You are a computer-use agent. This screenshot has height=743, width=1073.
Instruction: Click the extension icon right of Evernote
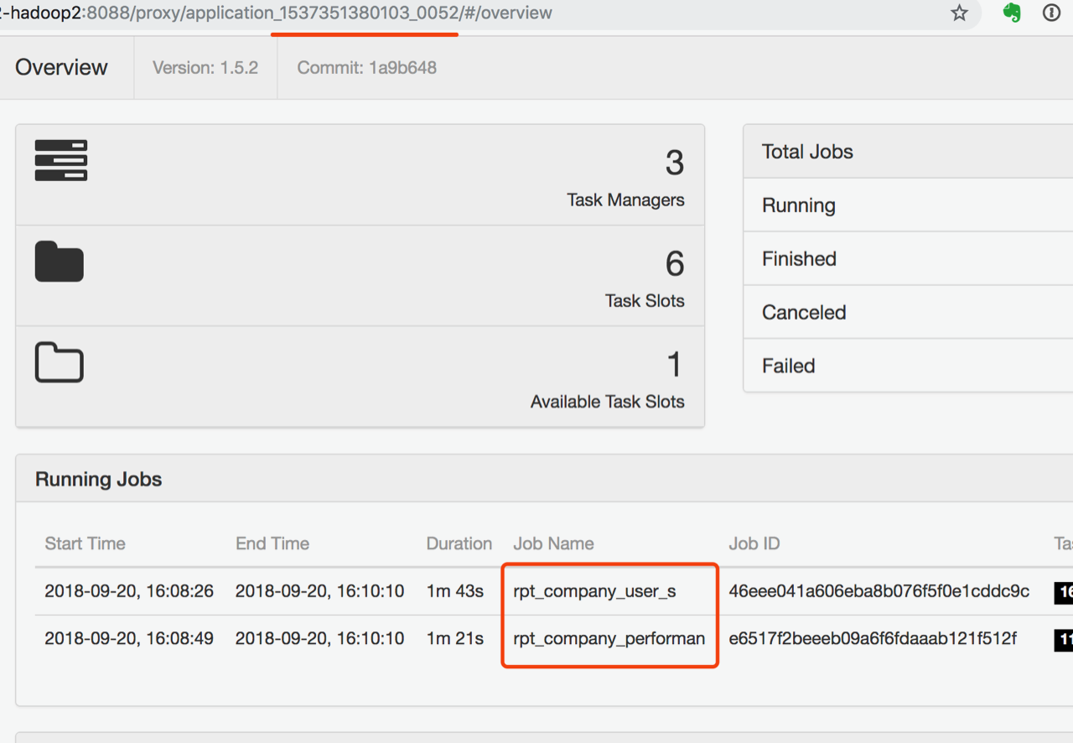coord(1051,13)
